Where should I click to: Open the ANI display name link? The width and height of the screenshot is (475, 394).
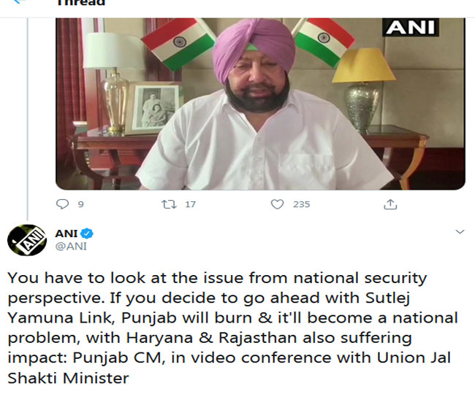[x=66, y=233]
